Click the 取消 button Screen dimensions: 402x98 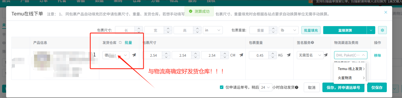click(312, 88)
